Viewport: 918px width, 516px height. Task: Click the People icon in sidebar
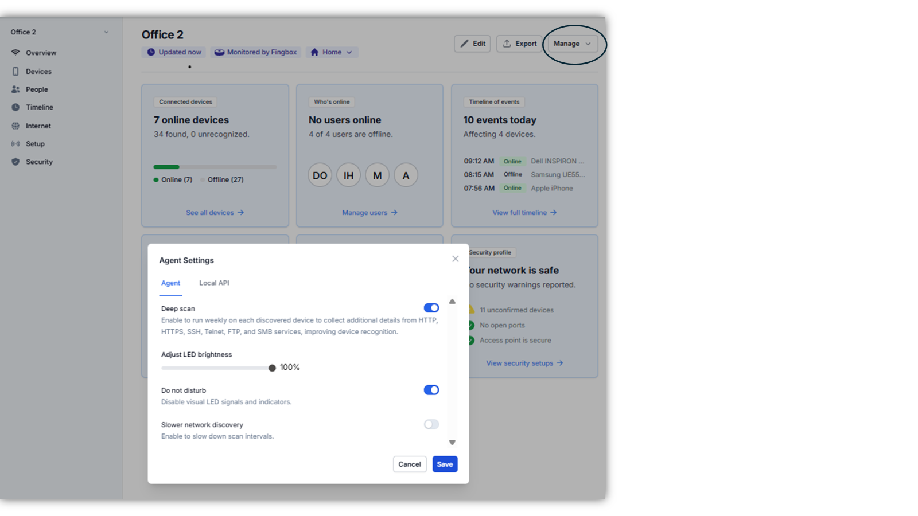15,89
